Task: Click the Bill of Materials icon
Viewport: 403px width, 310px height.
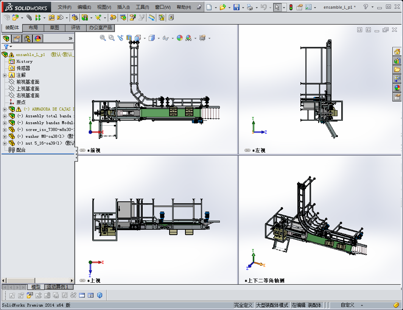Action: [x=123, y=17]
